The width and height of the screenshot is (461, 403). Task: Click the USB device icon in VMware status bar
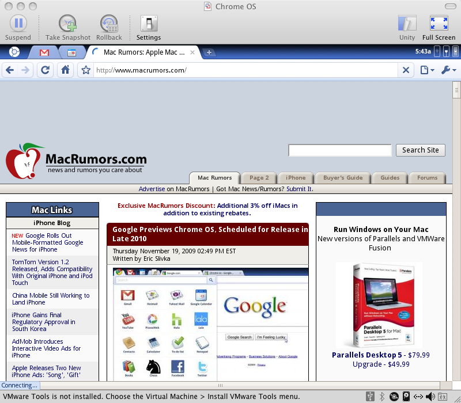click(370, 397)
